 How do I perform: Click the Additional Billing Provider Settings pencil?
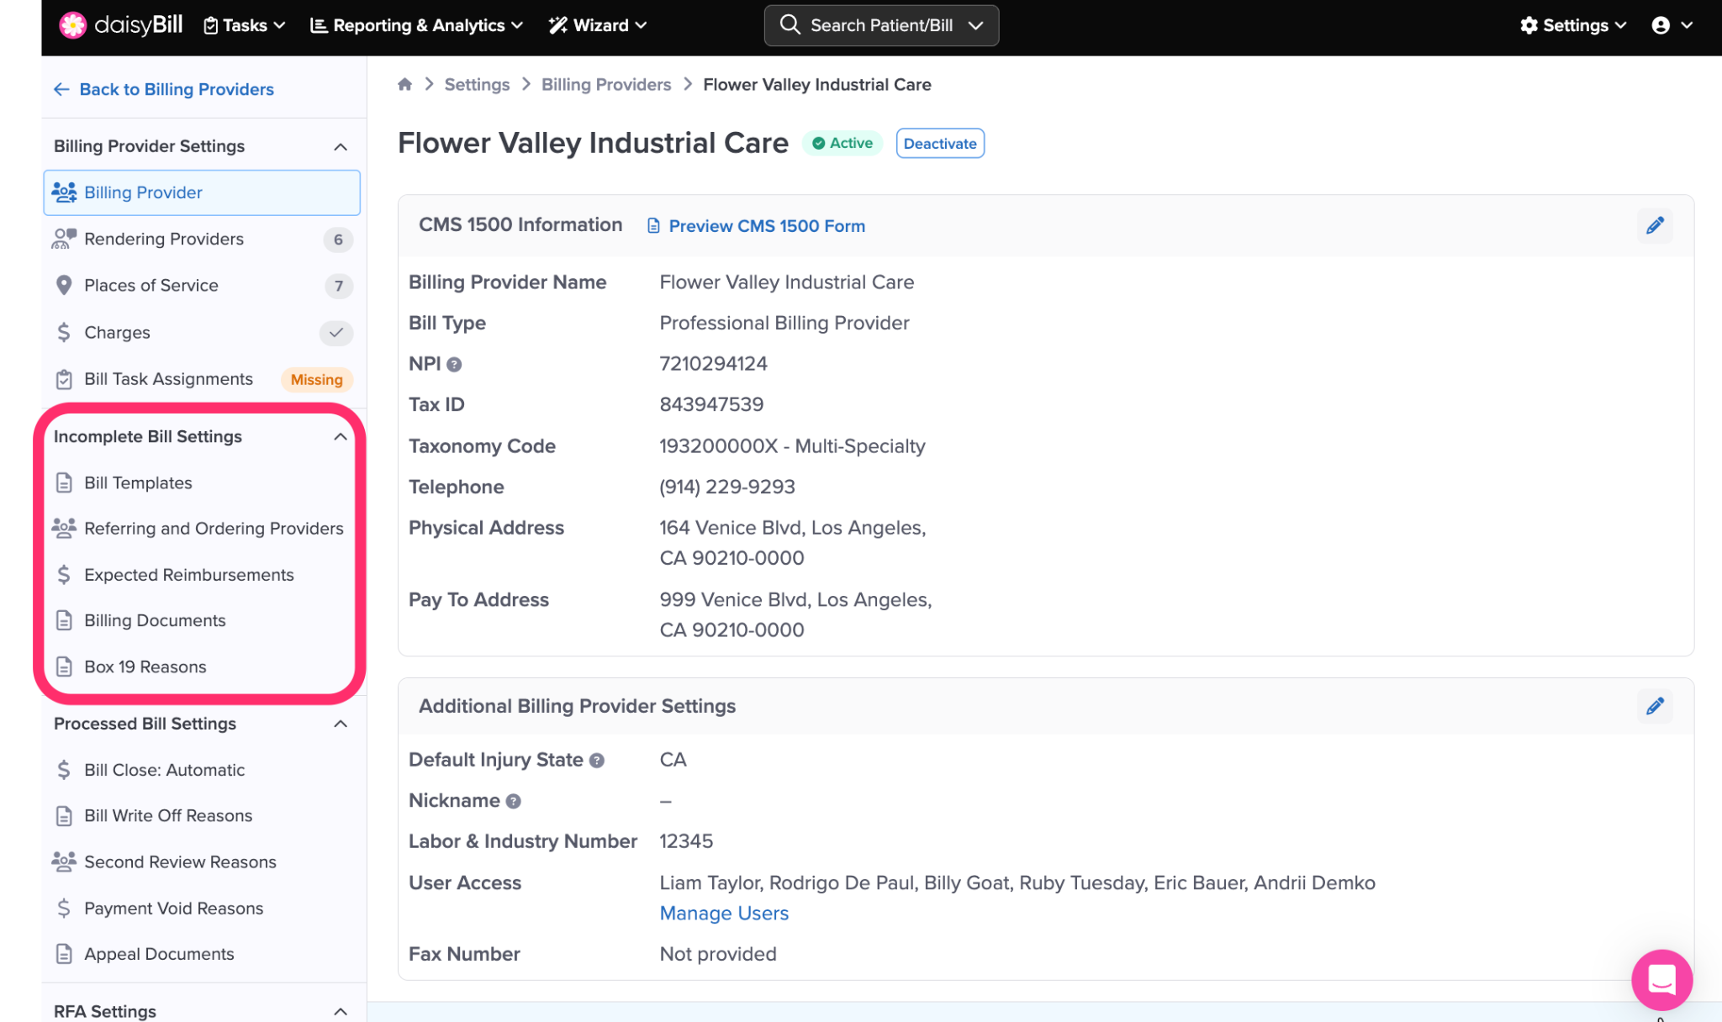(x=1654, y=706)
